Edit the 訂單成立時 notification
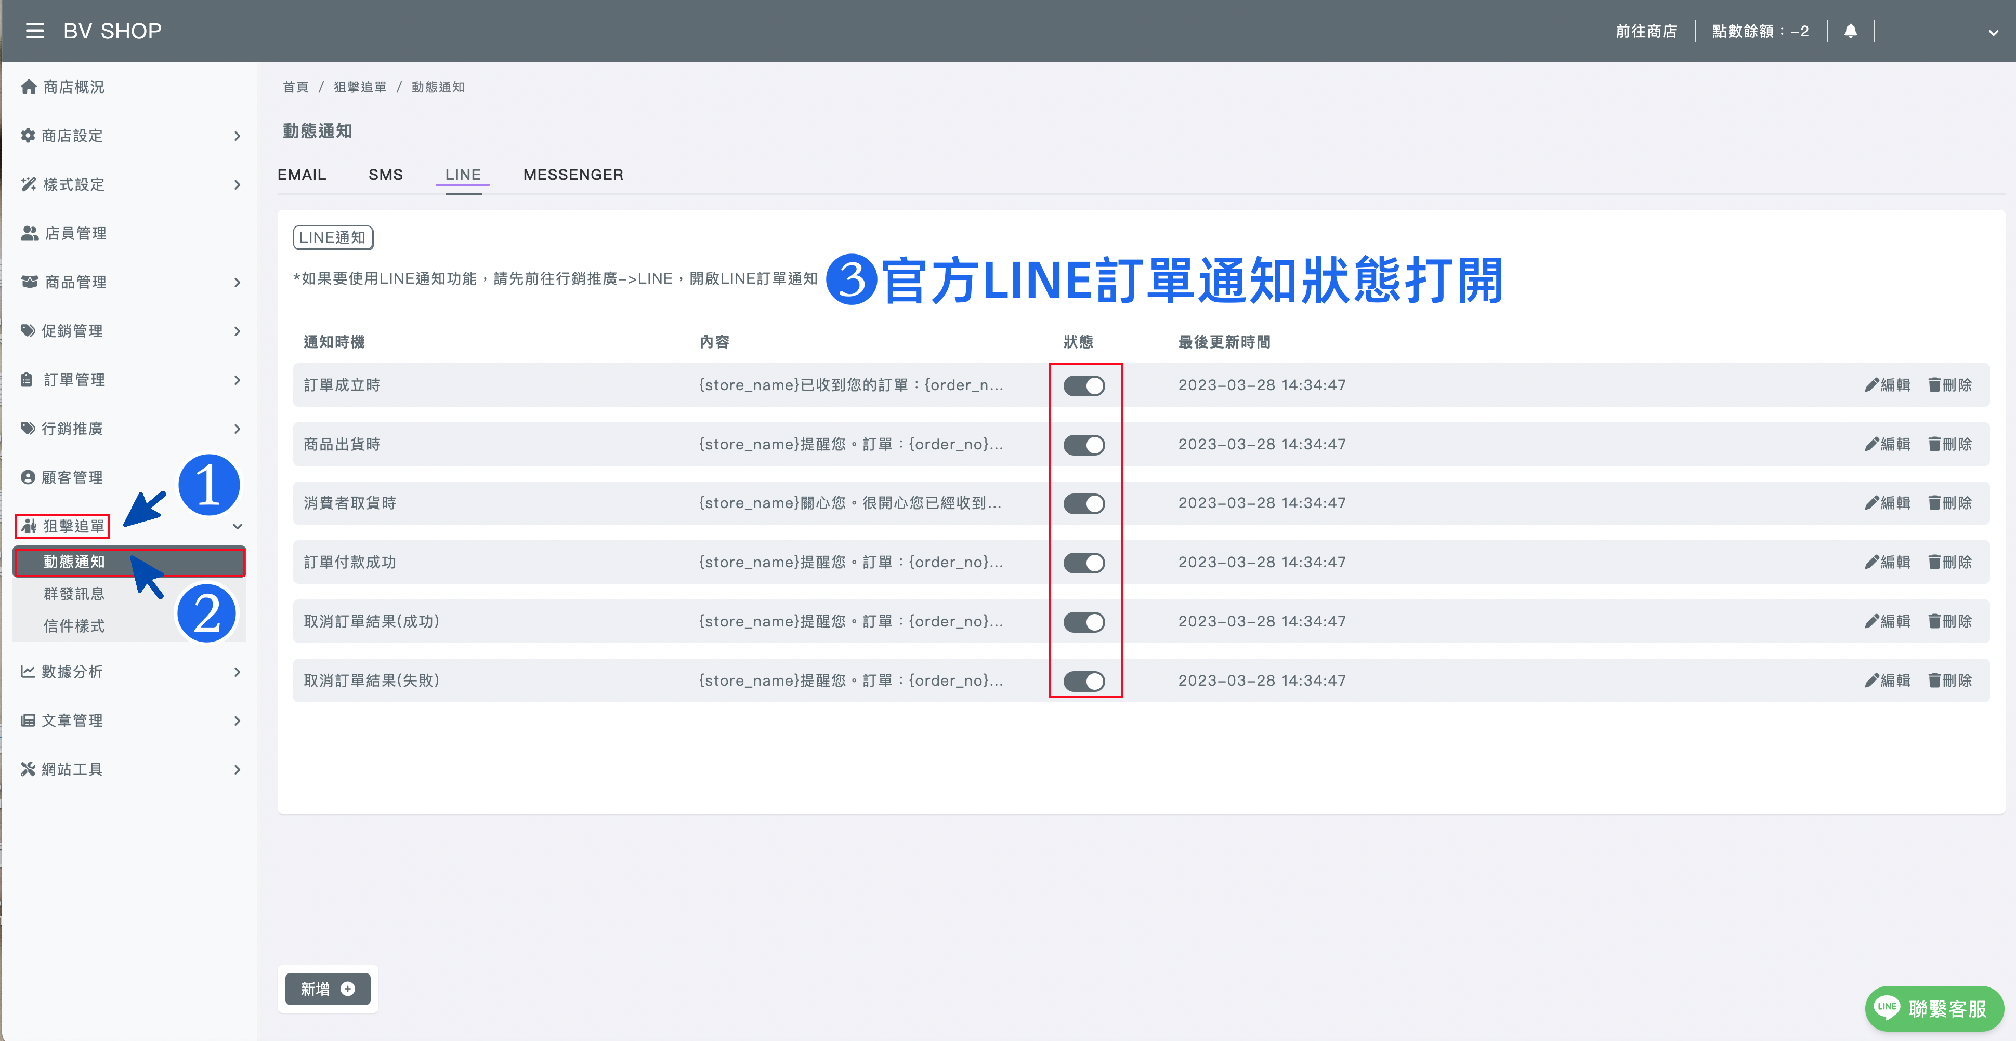Image resolution: width=2016 pixels, height=1041 pixels. (1887, 385)
